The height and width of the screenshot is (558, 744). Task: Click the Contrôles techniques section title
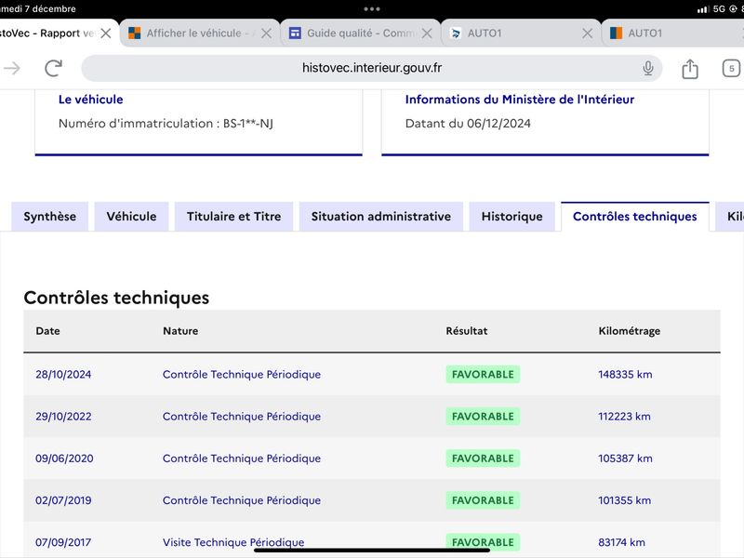(x=116, y=298)
